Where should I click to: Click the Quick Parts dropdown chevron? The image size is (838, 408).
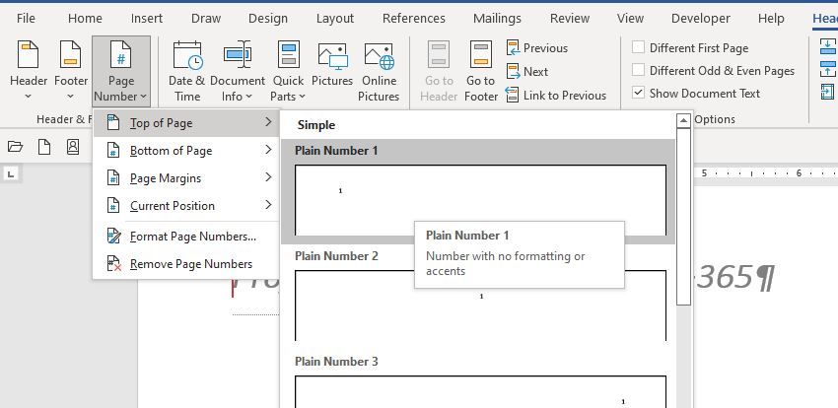pos(302,97)
